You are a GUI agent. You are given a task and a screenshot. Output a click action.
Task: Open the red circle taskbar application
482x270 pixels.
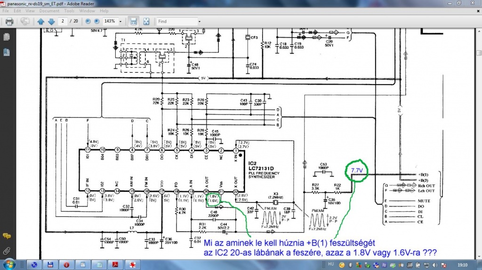[66, 265]
